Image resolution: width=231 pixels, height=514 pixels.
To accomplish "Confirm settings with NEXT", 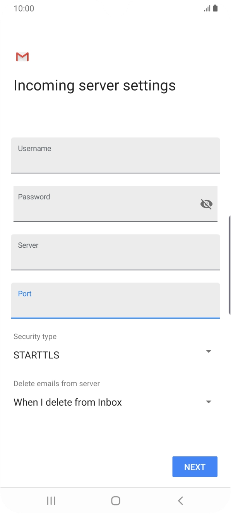I will pos(195,467).
